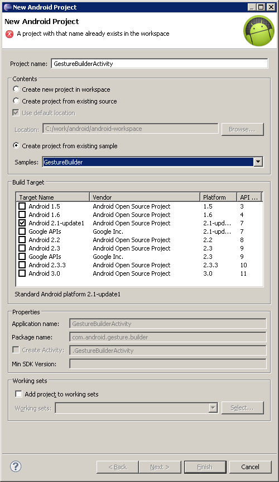Open the Working sets dropdown arrow
The height and width of the screenshot is (482, 279).
coord(213,408)
